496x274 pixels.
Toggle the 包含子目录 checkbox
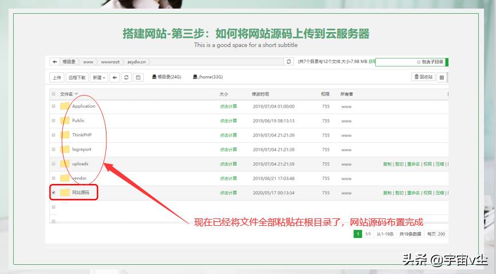tap(419, 62)
